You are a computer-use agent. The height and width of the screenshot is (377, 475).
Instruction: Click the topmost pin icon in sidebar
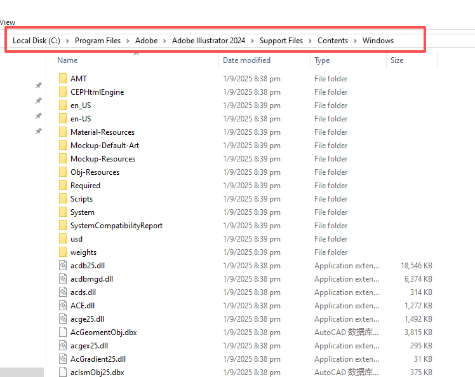point(38,85)
